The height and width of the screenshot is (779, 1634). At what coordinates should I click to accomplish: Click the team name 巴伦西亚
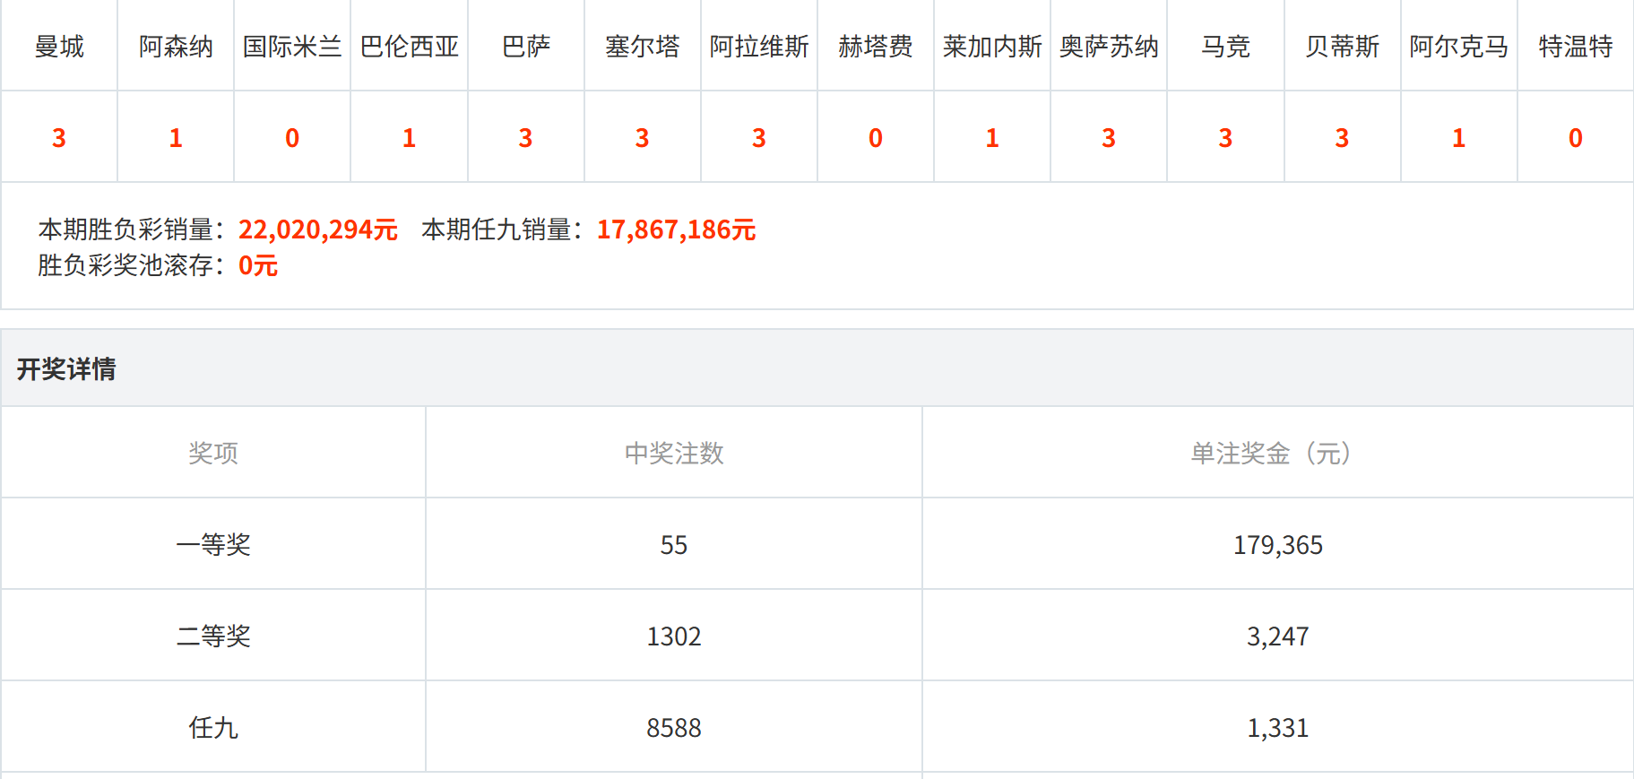(410, 46)
